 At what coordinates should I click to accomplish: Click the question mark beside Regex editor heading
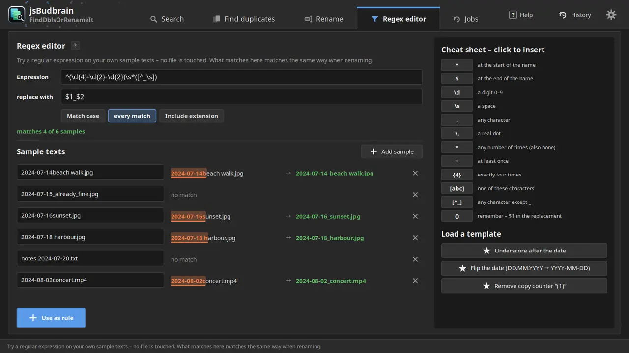75,46
